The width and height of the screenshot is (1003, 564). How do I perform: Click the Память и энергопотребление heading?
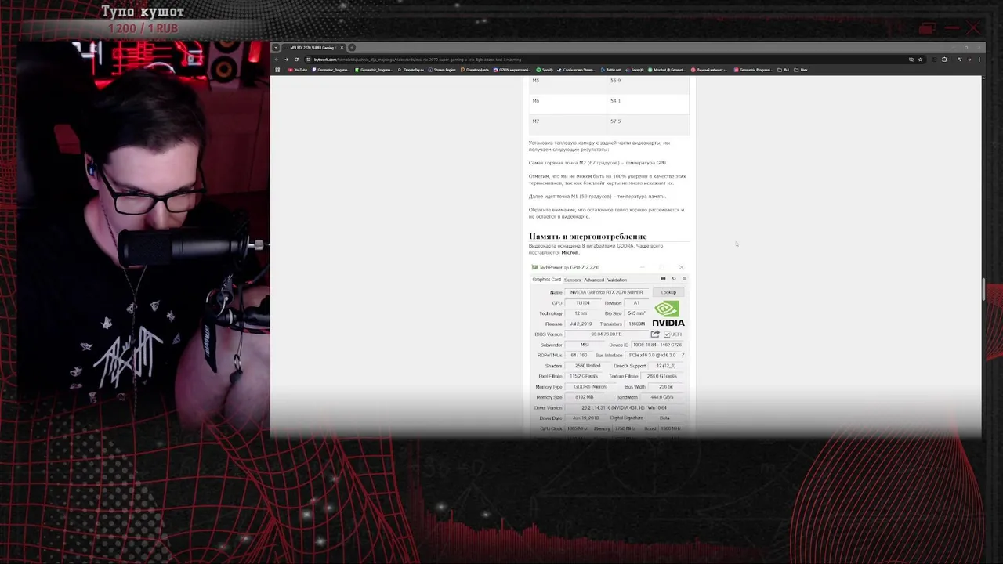pos(588,236)
